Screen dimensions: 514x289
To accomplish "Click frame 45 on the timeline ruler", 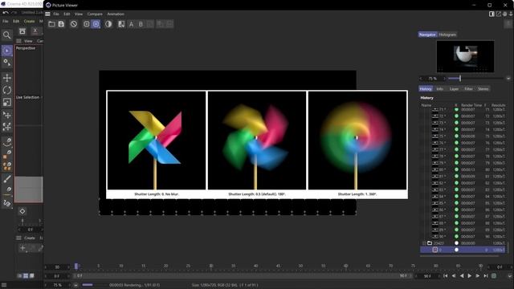I will pos(278,266).
